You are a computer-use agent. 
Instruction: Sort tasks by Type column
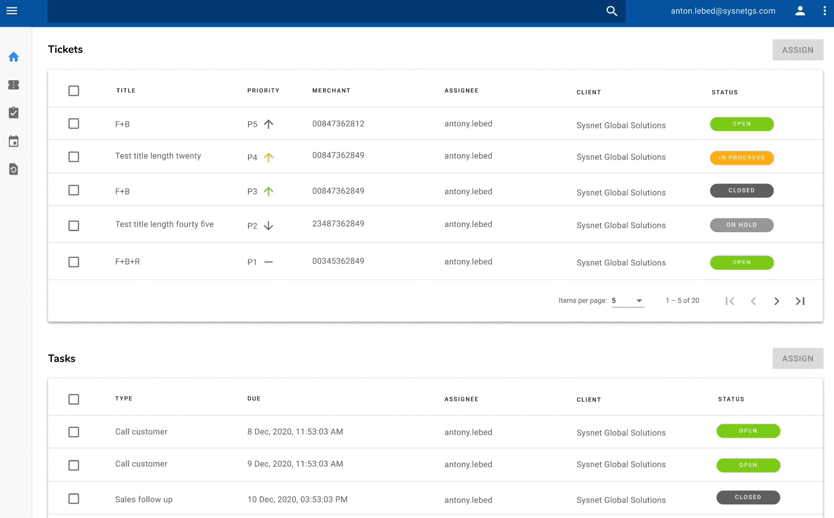[x=124, y=398]
